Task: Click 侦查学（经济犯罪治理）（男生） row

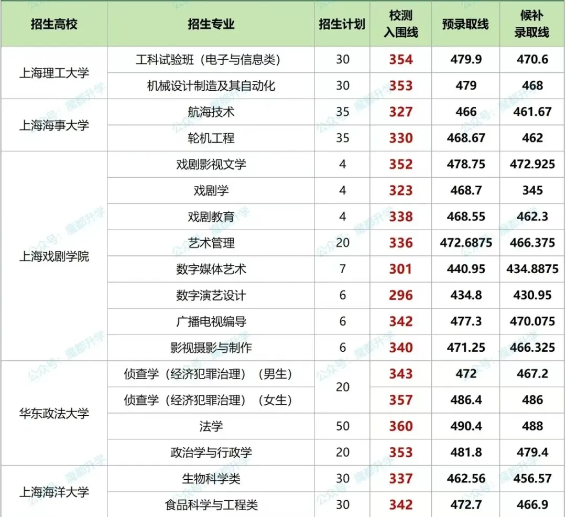Action: [x=211, y=374]
